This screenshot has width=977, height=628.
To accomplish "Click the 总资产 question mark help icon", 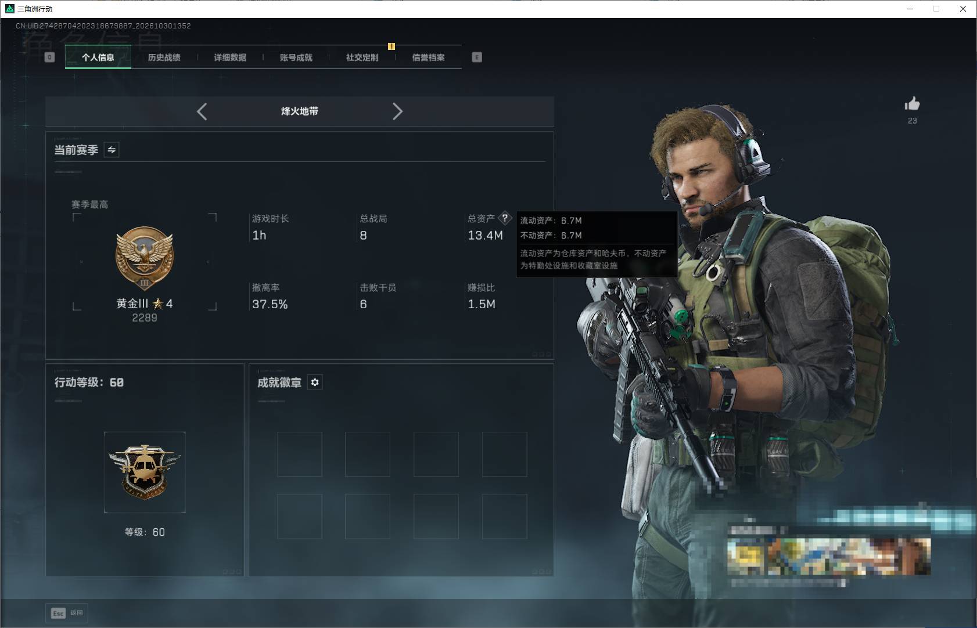I will pos(505,218).
